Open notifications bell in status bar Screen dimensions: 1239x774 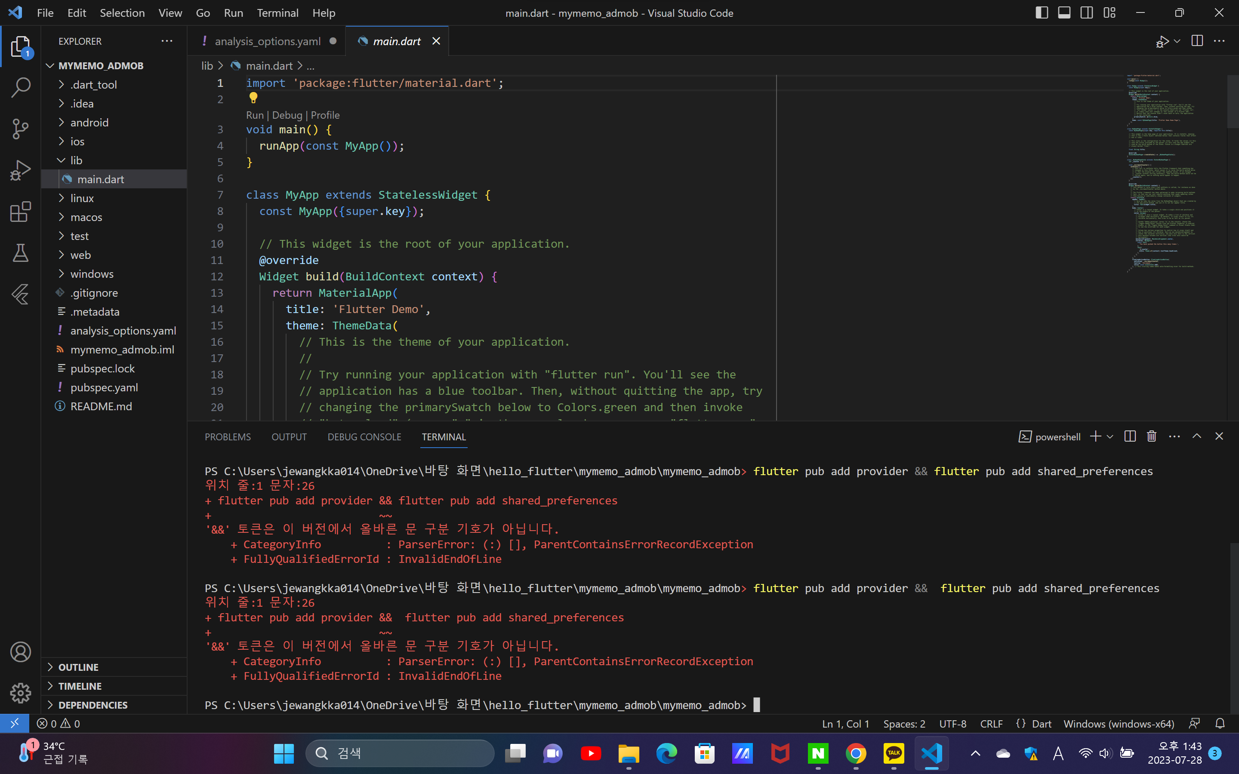(x=1221, y=723)
